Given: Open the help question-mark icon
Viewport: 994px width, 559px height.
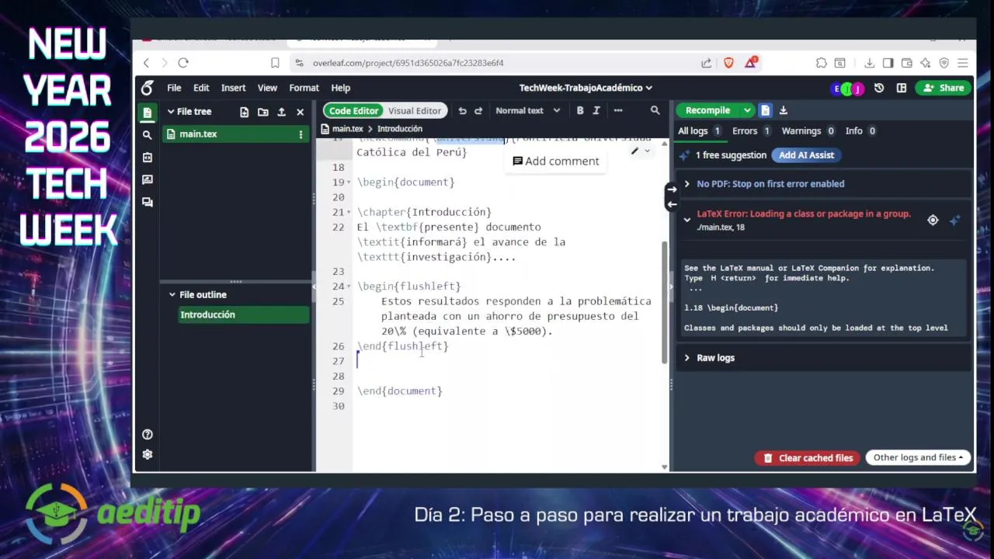Looking at the screenshot, I should 148,435.
